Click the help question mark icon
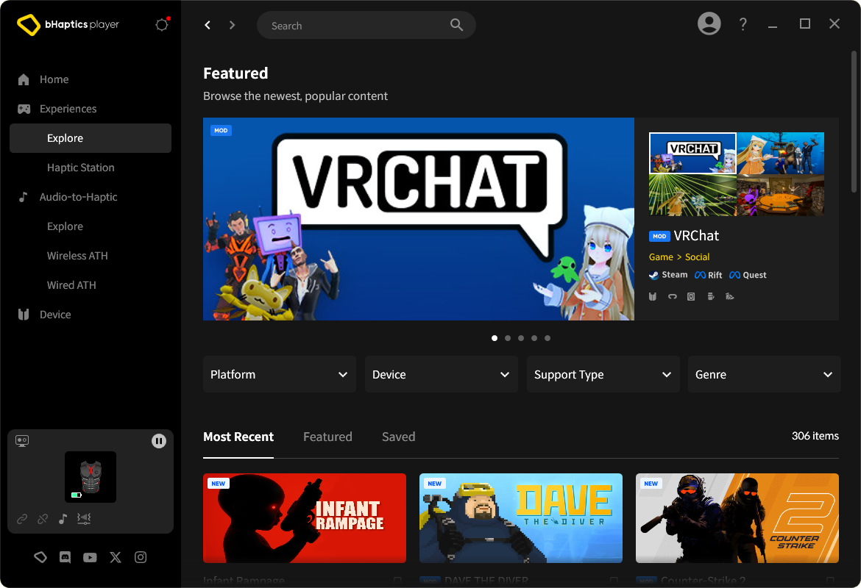 pyautogui.click(x=743, y=24)
